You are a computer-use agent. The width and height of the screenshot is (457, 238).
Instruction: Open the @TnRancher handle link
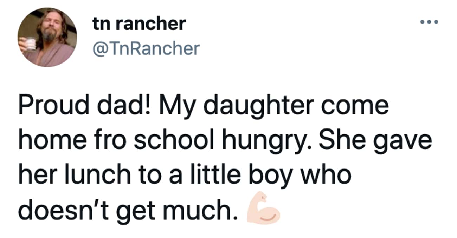pyautogui.click(x=146, y=49)
